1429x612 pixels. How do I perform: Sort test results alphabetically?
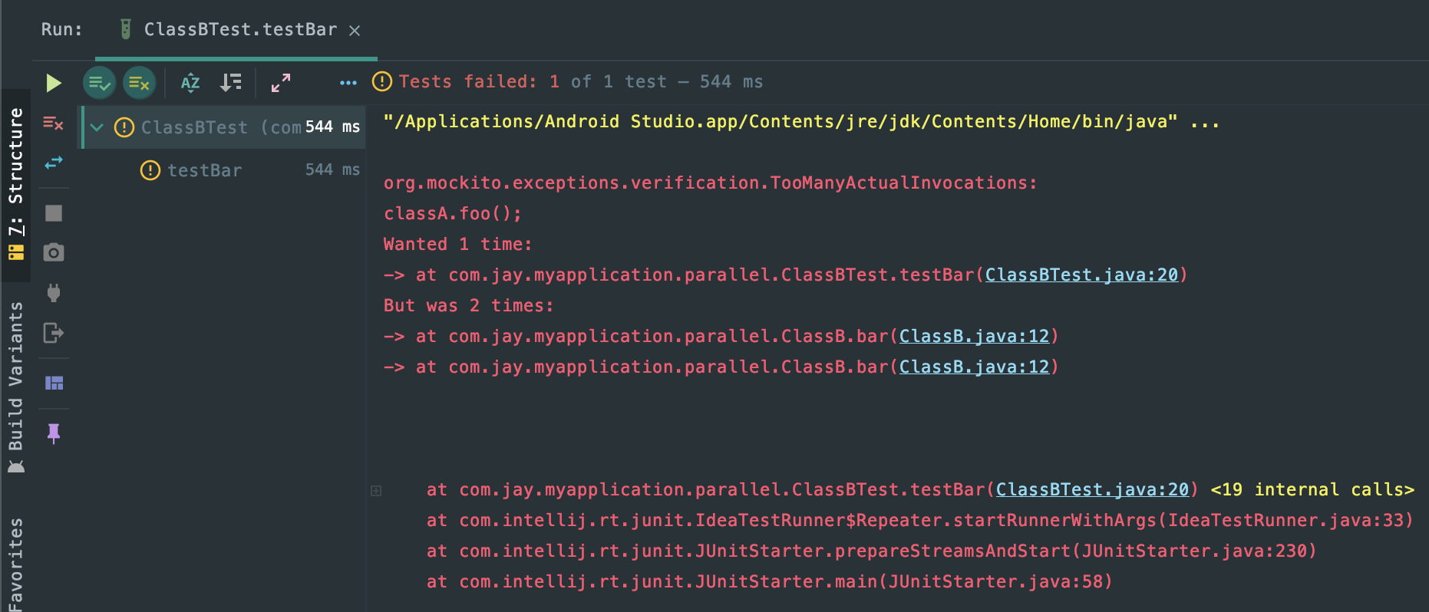[190, 83]
